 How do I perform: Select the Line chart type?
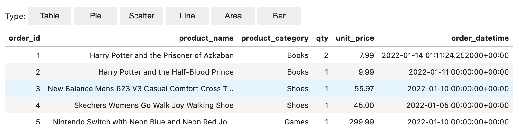pyautogui.click(x=187, y=16)
